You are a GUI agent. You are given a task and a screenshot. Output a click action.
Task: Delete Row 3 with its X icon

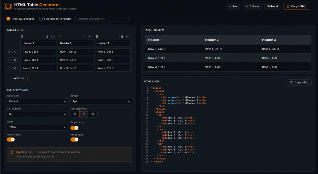pyautogui.click(x=15, y=68)
